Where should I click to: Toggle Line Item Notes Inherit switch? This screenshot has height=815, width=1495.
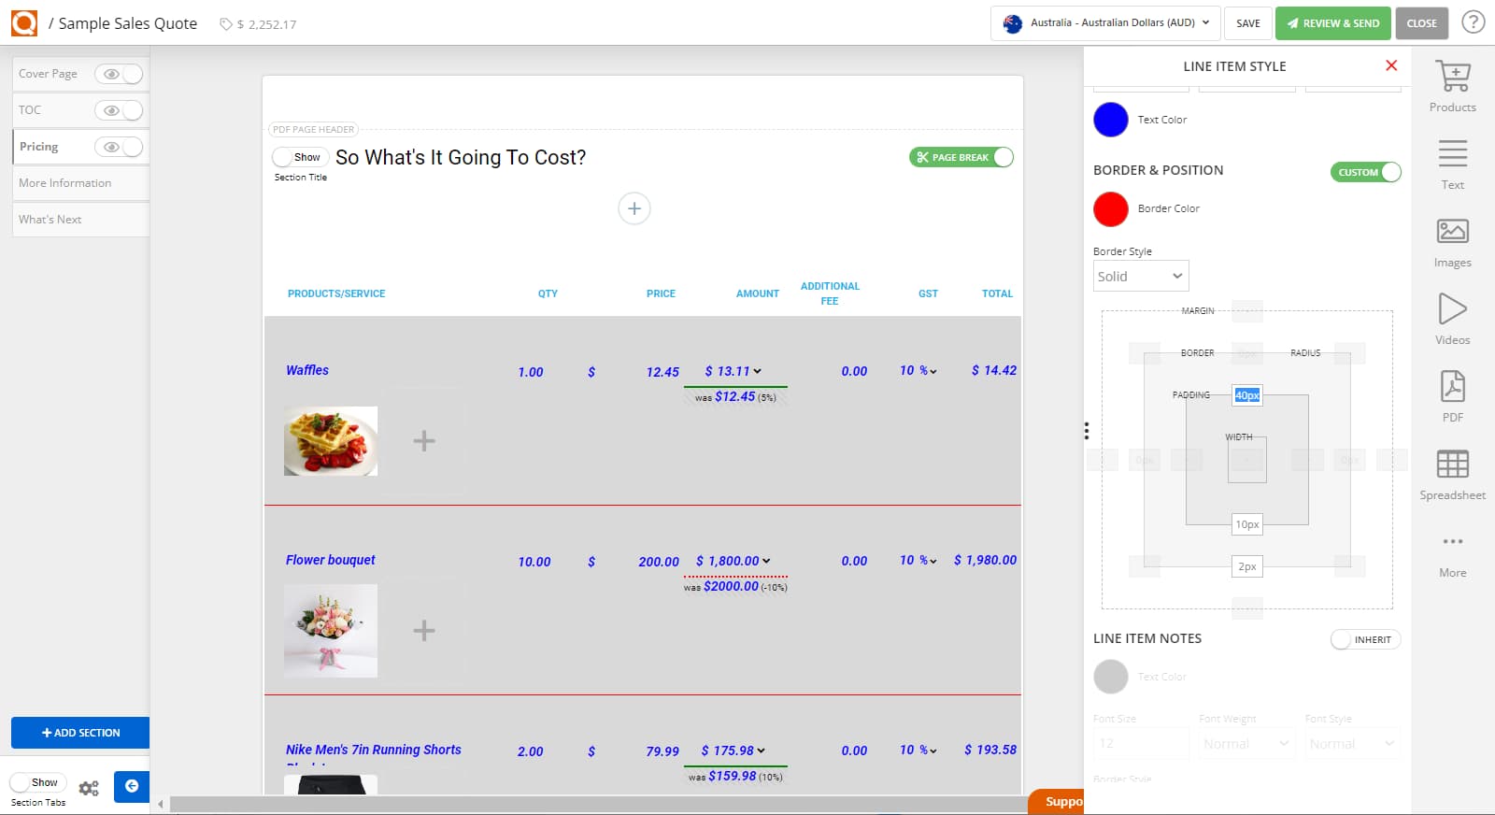click(1365, 639)
